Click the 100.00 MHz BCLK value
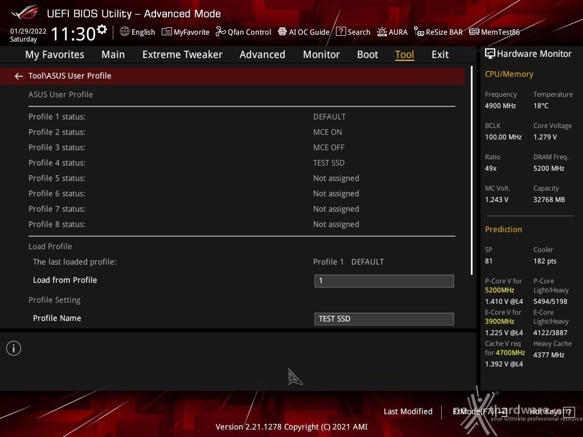583x437 pixels. point(503,137)
